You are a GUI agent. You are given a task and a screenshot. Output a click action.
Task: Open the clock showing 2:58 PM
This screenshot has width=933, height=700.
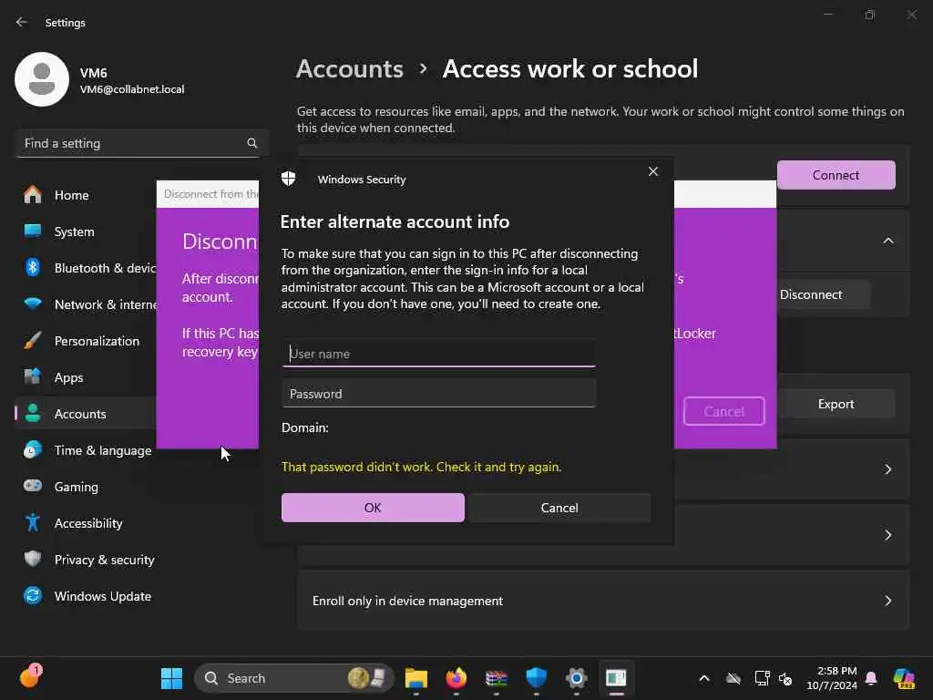(x=831, y=678)
